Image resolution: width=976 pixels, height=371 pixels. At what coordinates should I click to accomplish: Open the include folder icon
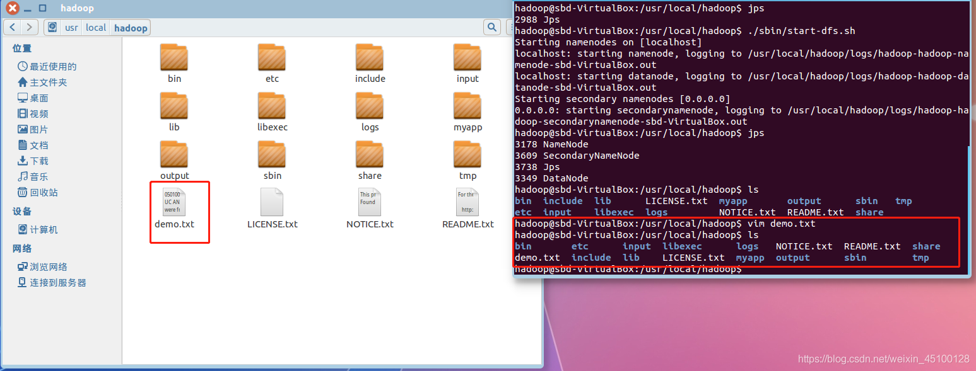point(370,57)
